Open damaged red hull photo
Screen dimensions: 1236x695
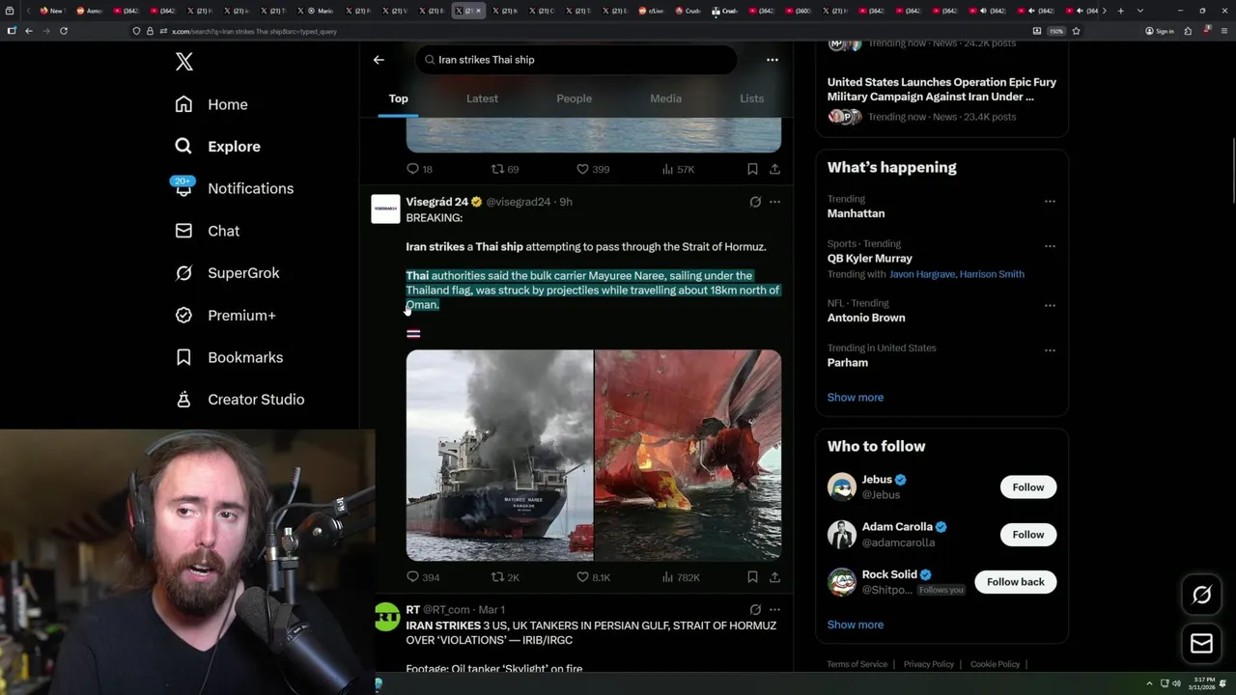(x=688, y=455)
